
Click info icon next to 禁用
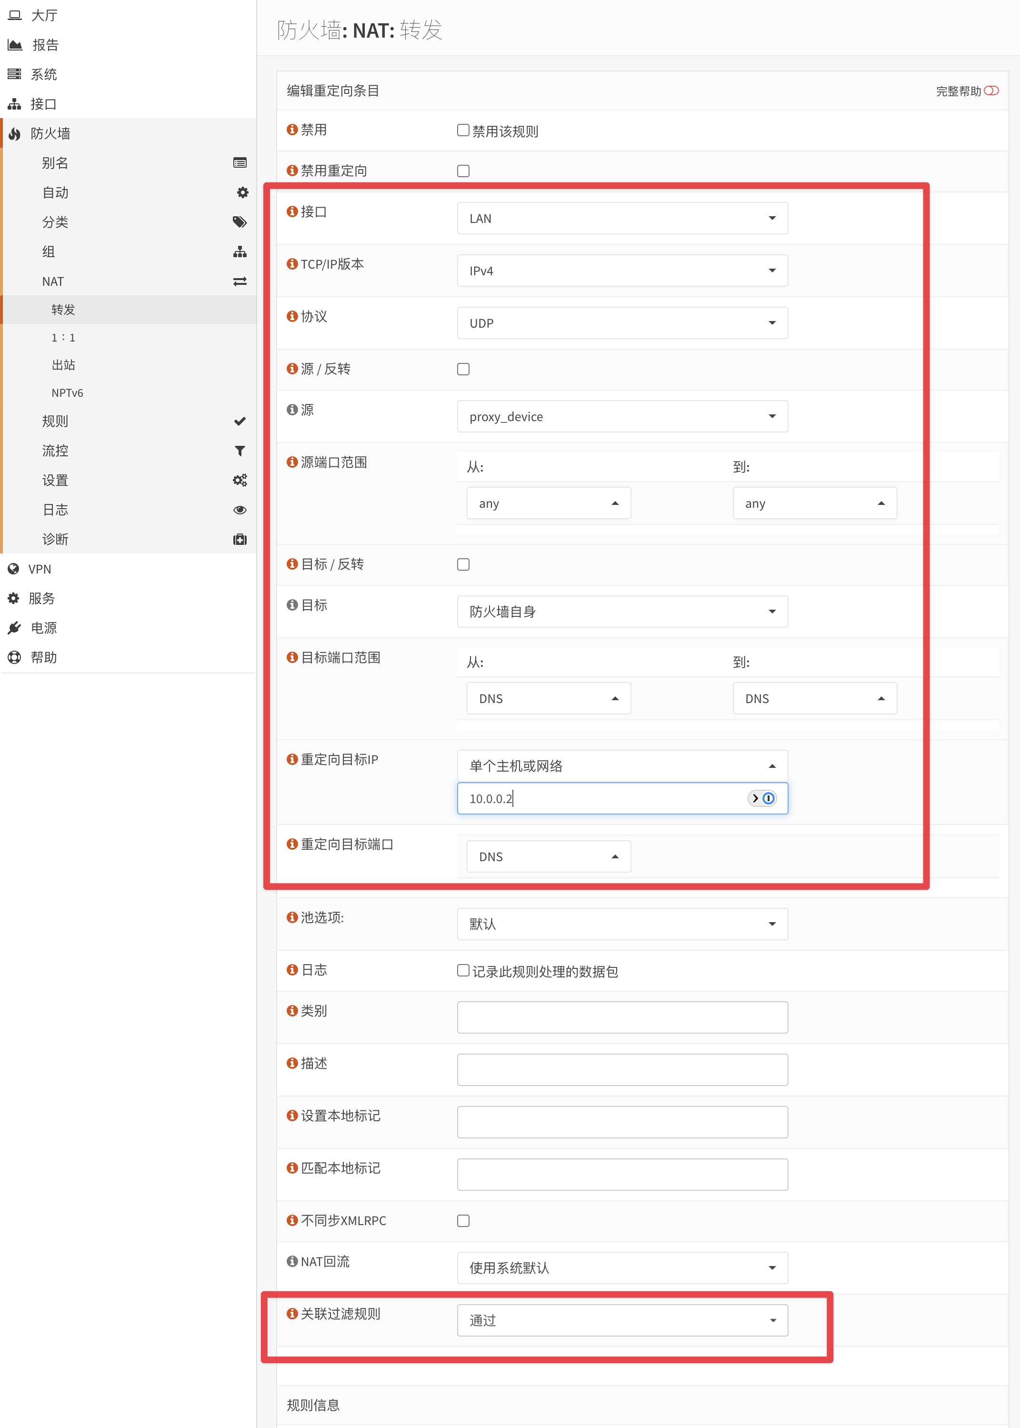click(x=292, y=130)
